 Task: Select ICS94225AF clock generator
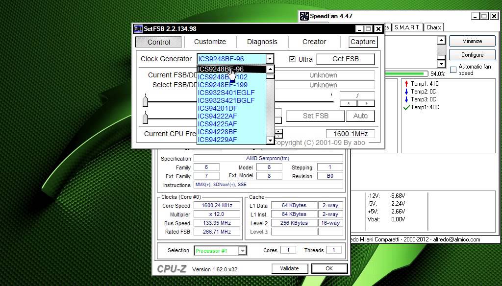[231, 124]
